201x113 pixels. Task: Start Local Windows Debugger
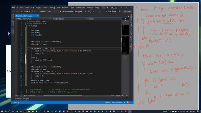tap(71, 11)
